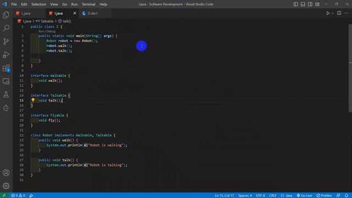The width and height of the screenshot is (352, 198).
Task: Open the Remote Explorer view
Action: point(6,81)
